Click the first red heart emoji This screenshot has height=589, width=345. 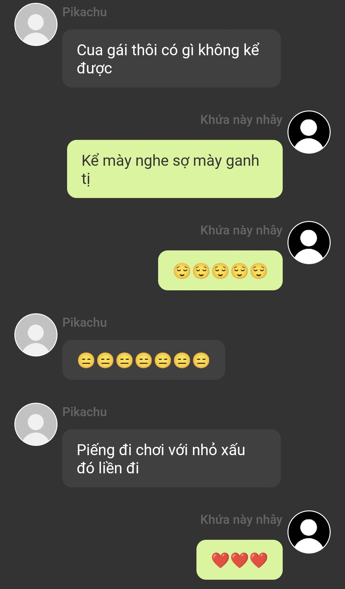click(x=220, y=560)
